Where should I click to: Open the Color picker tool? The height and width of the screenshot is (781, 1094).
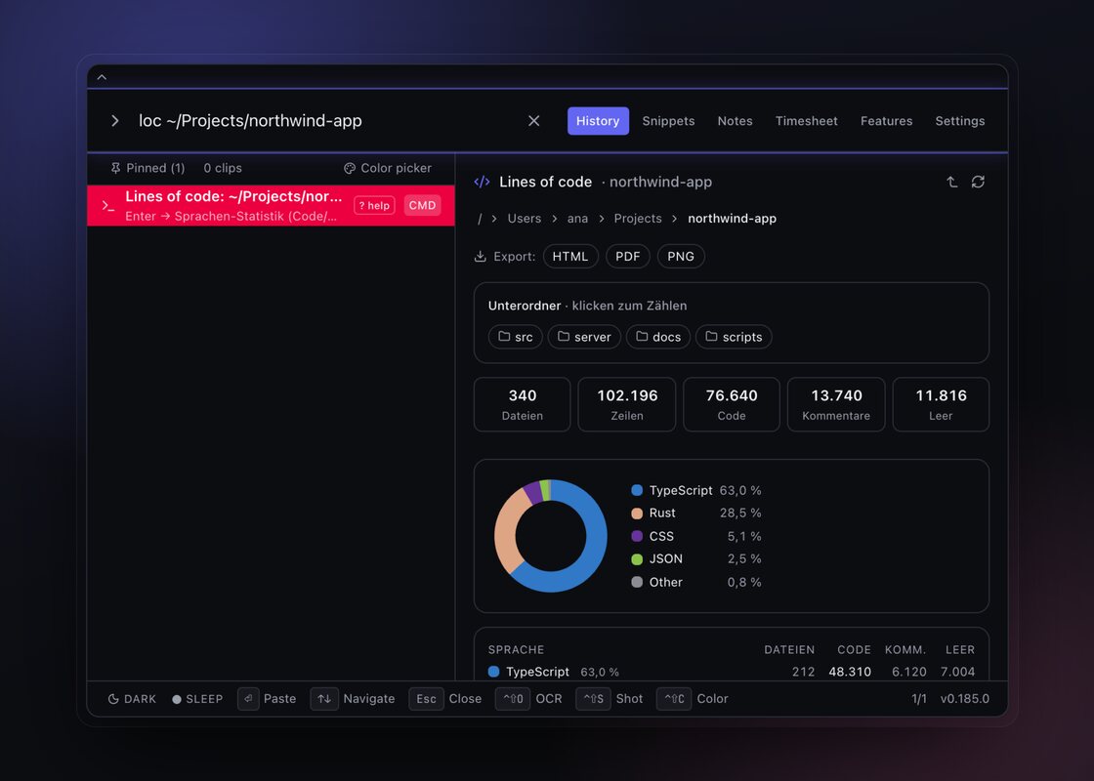point(388,168)
